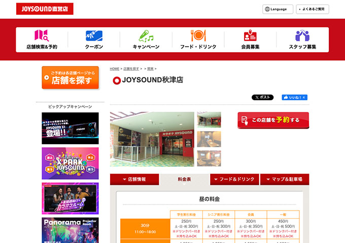345x243 pixels.
Task: Go to HOME breadcrumb link
Action: tap(115, 69)
